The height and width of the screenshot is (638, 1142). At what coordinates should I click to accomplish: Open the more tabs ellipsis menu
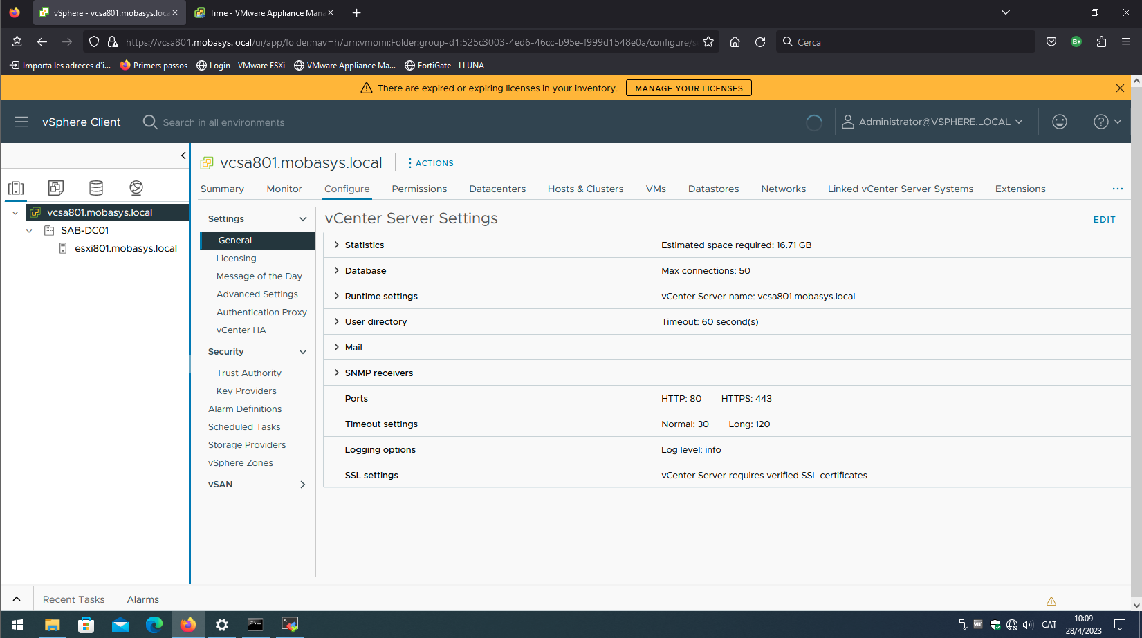coord(1118,189)
